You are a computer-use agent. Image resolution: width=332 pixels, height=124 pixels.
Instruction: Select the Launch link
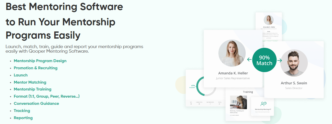(21, 75)
